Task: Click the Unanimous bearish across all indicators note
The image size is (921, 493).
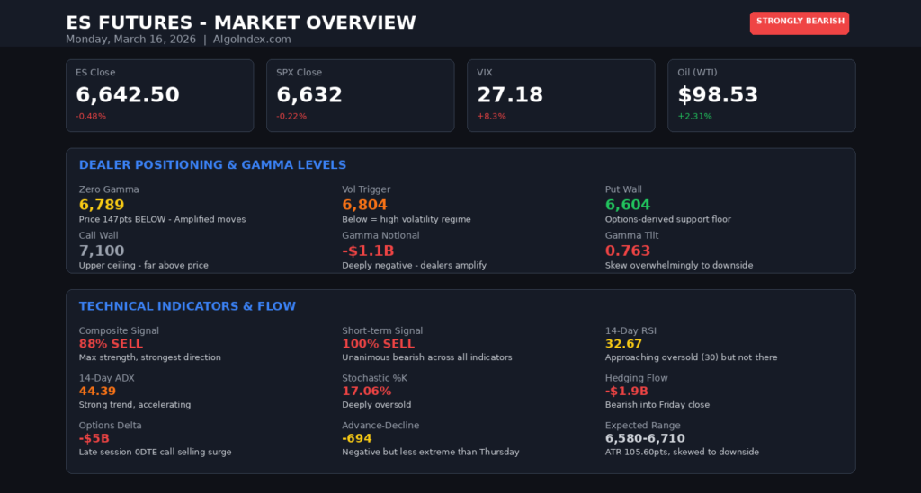Action: point(427,357)
